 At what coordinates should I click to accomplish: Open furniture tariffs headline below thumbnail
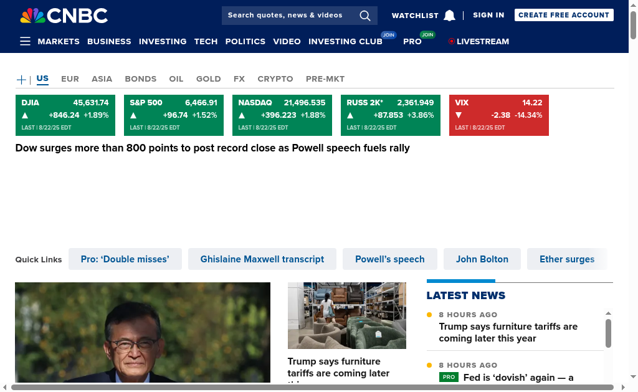338,370
